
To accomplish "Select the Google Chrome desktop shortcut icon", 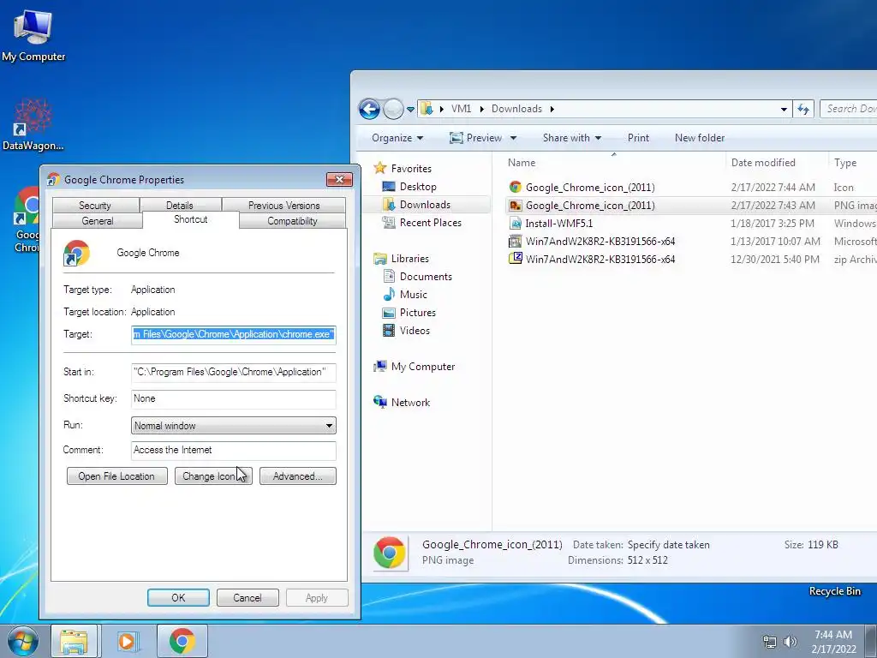I will click(27, 219).
